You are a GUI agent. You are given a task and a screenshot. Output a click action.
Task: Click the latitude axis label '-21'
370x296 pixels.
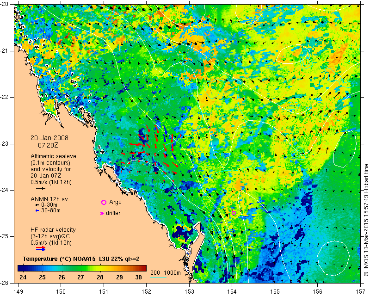(5, 51)
